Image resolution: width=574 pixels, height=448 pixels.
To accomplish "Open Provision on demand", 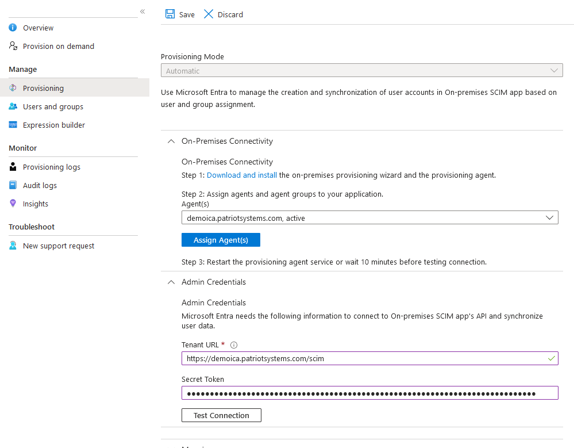I will click(x=59, y=46).
